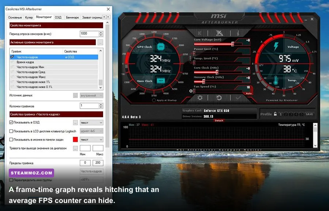
Task: Open the Захват скриншотов tab
Action: [92, 18]
